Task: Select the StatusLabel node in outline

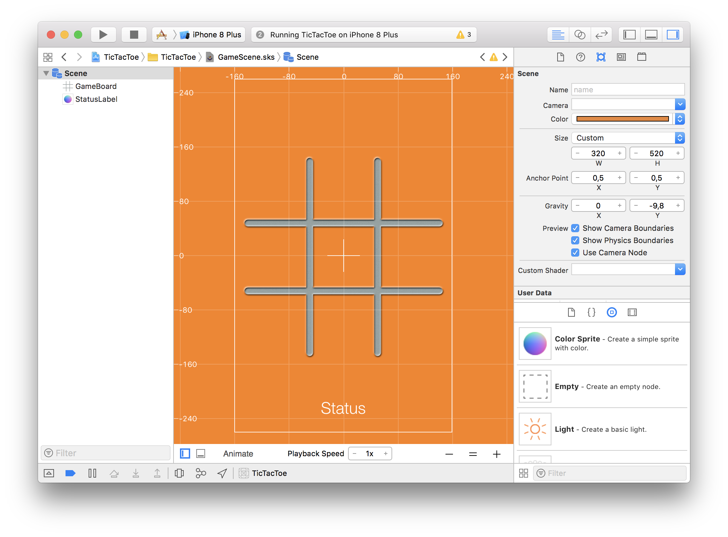Action: [96, 99]
